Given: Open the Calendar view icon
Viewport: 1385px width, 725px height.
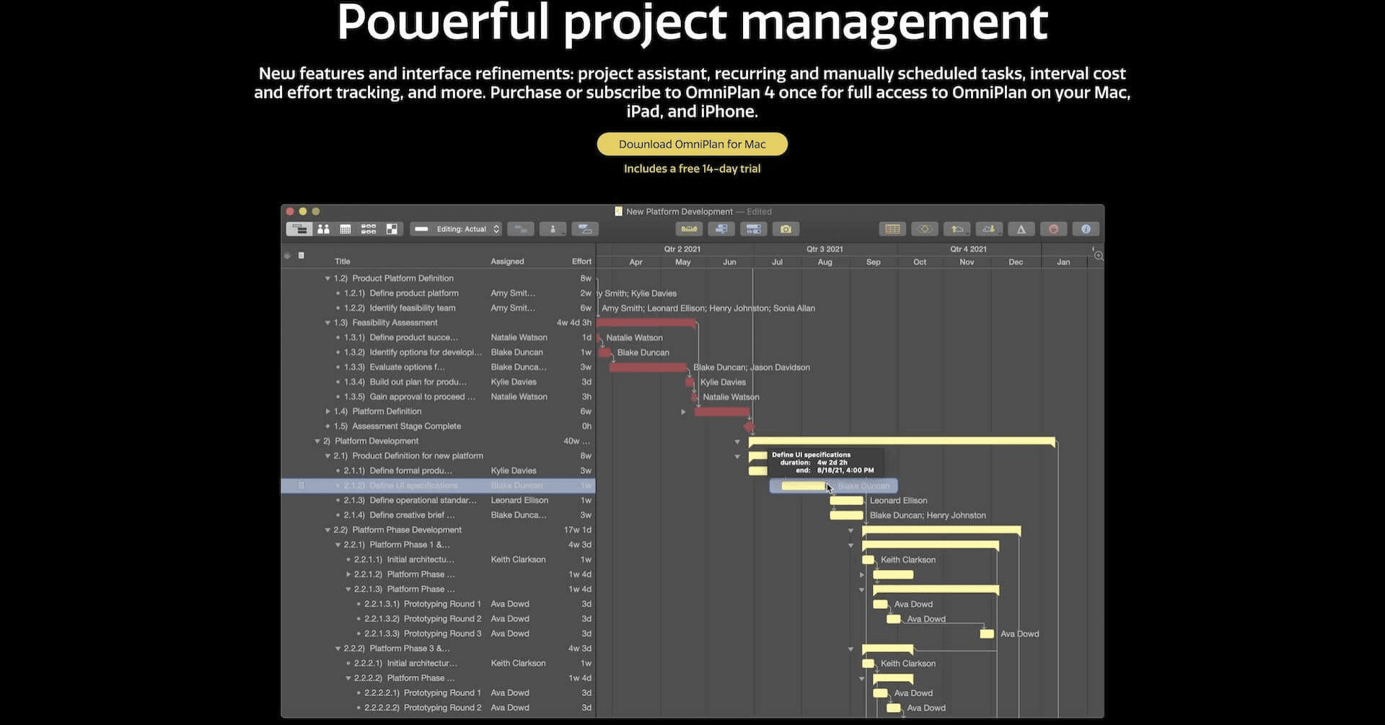Looking at the screenshot, I should tap(346, 229).
